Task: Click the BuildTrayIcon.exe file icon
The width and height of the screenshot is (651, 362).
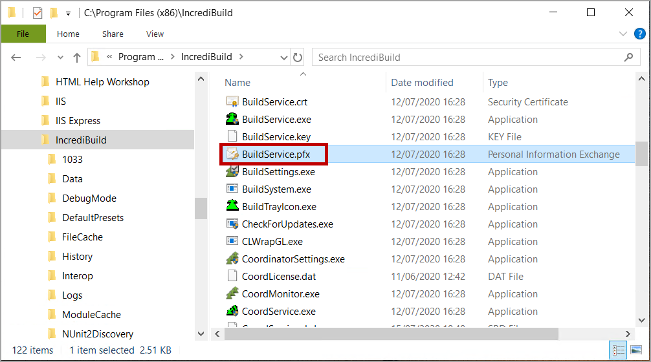Action: 232,207
